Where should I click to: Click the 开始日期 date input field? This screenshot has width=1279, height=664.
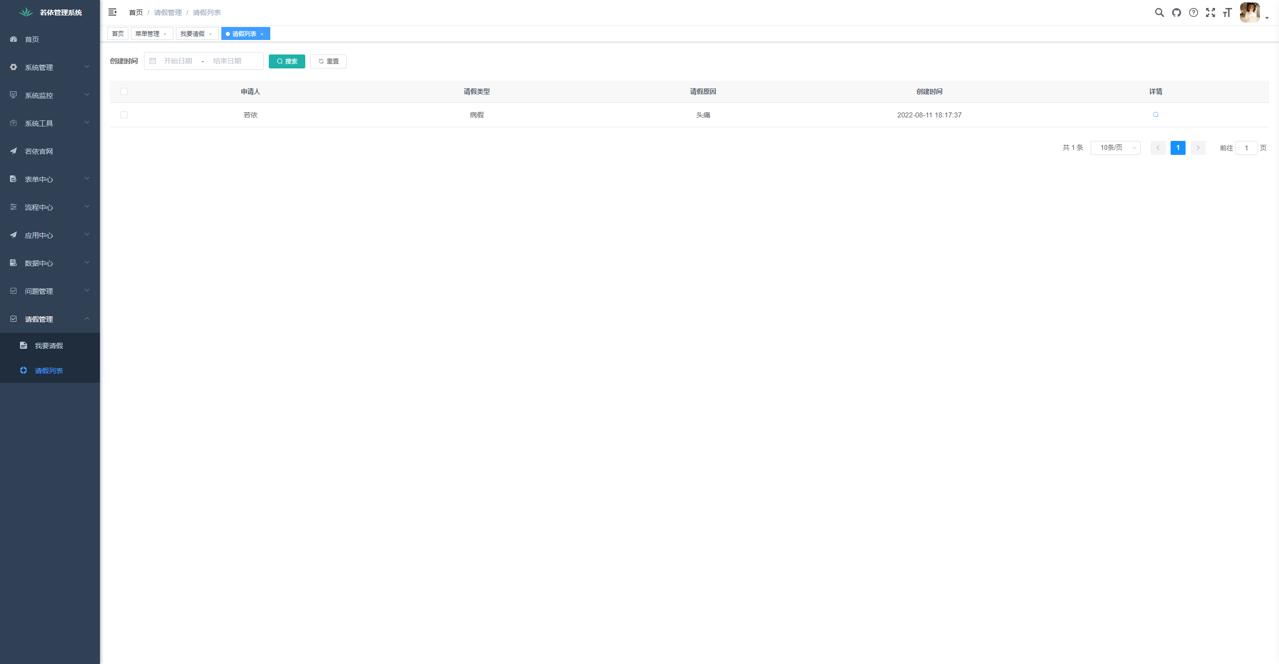[178, 61]
